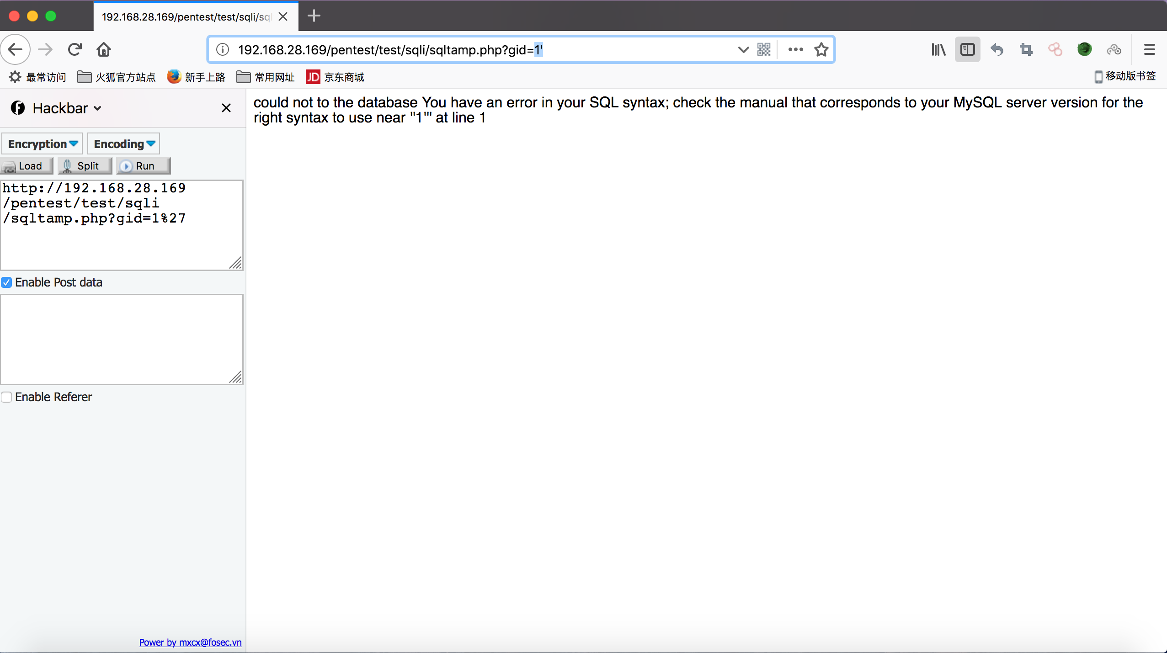Click the Hackbar URL textarea resize handle

click(236, 263)
